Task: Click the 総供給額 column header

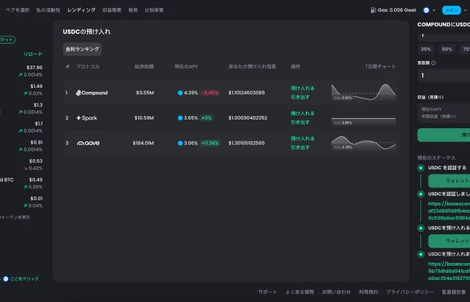Action: [x=144, y=66]
